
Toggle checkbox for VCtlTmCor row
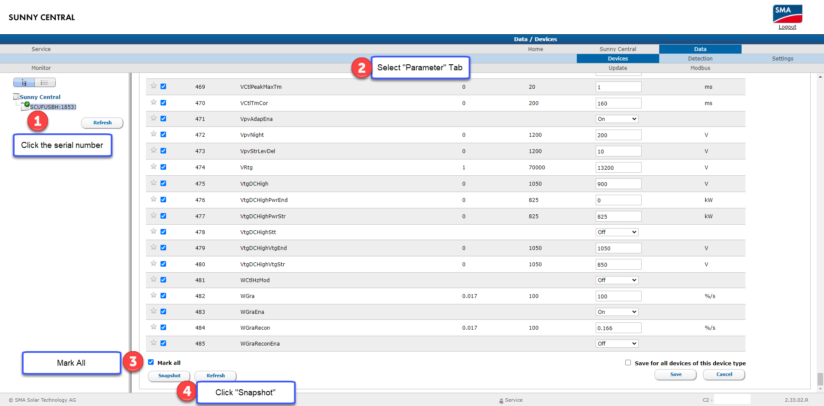tap(164, 102)
